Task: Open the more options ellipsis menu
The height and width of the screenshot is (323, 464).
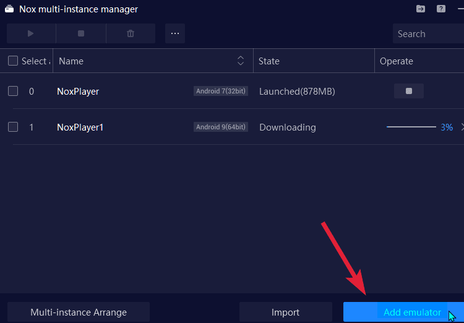Action: (175, 33)
